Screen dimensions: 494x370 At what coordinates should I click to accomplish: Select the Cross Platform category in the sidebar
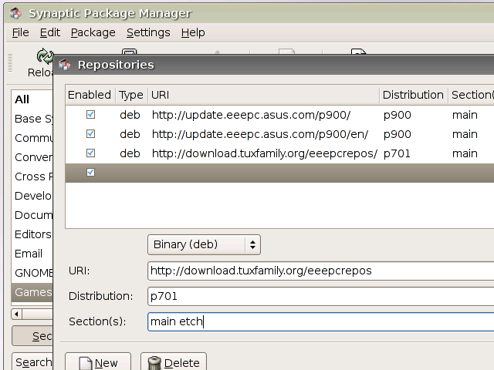(x=32, y=177)
